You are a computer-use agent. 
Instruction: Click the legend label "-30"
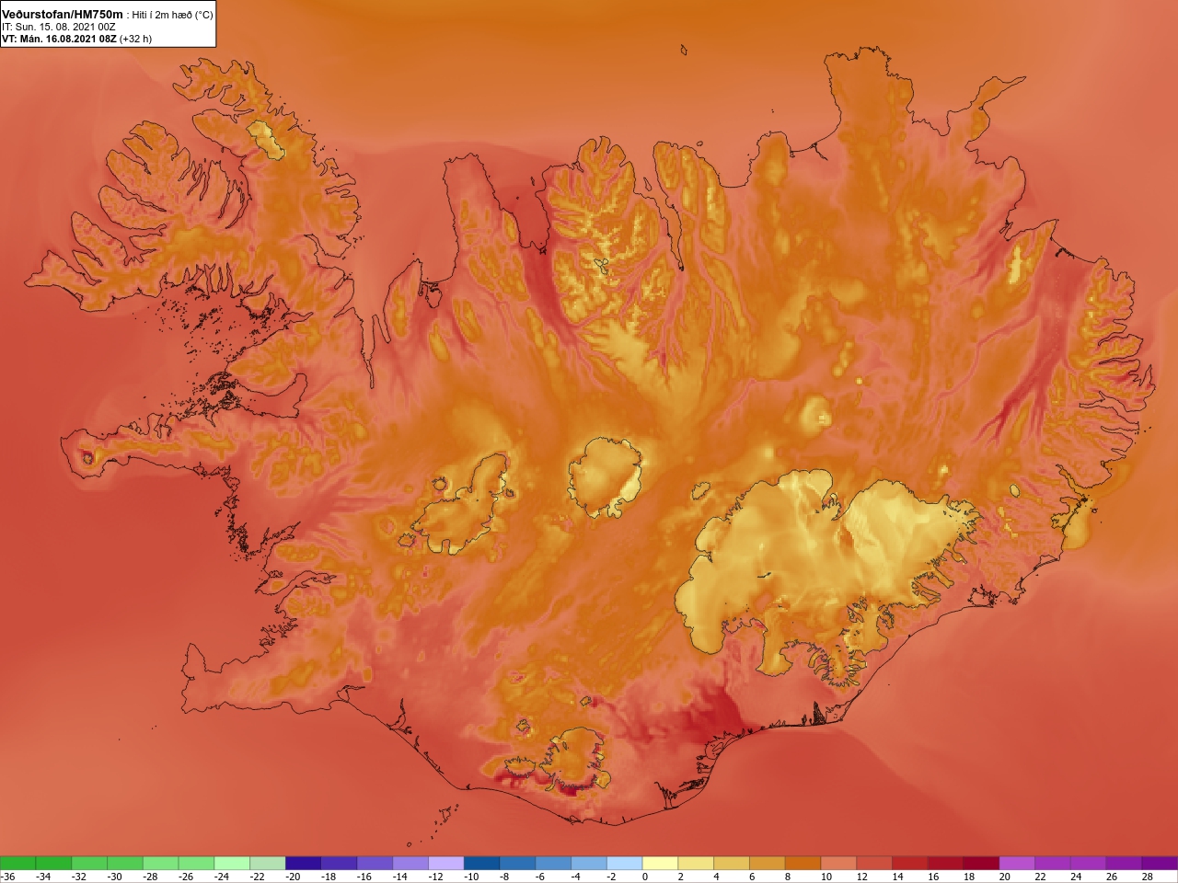[x=114, y=877]
